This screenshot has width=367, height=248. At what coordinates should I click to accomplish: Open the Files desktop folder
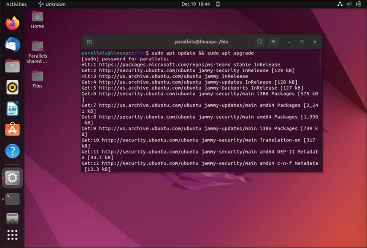[37, 79]
